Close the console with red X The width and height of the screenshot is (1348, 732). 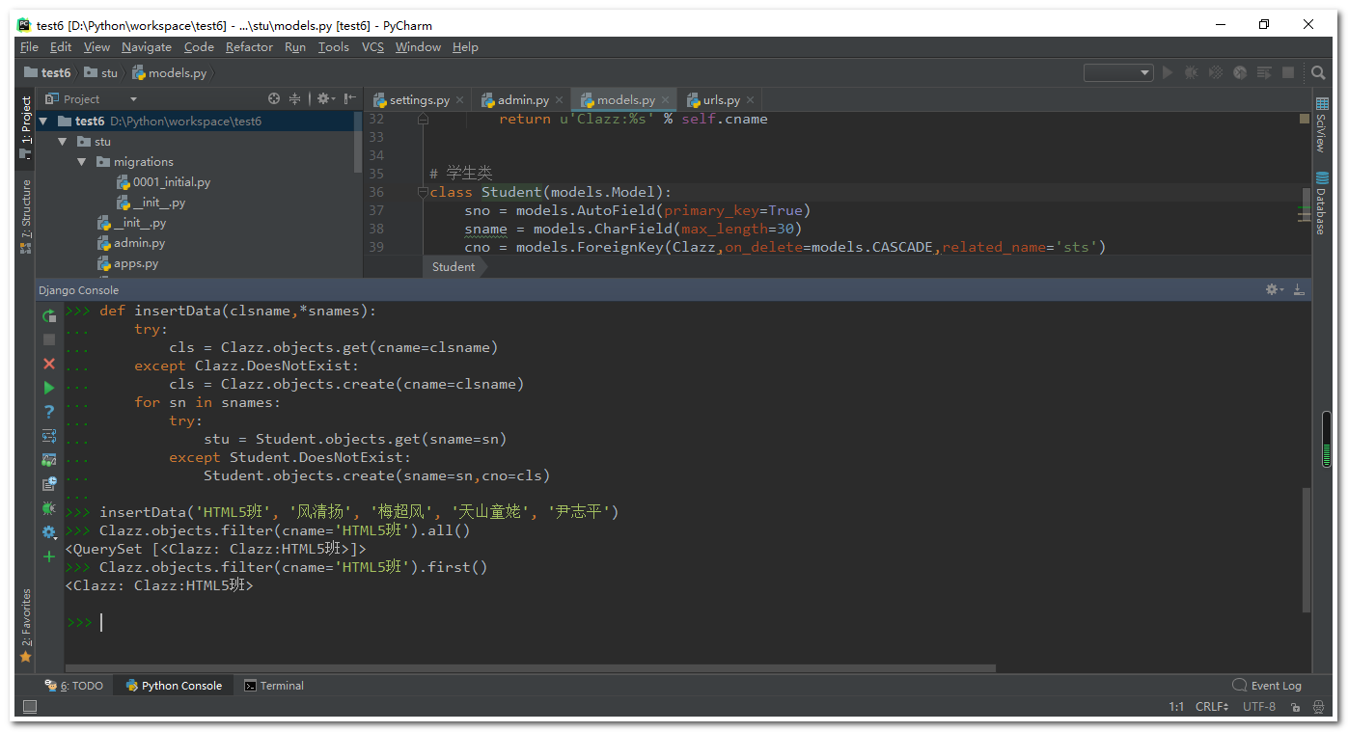[49, 364]
